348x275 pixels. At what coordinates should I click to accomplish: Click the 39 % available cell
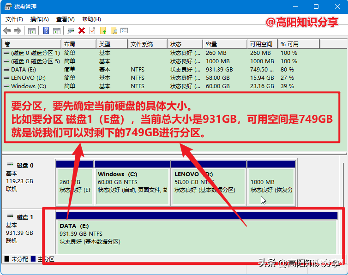coord(287,86)
